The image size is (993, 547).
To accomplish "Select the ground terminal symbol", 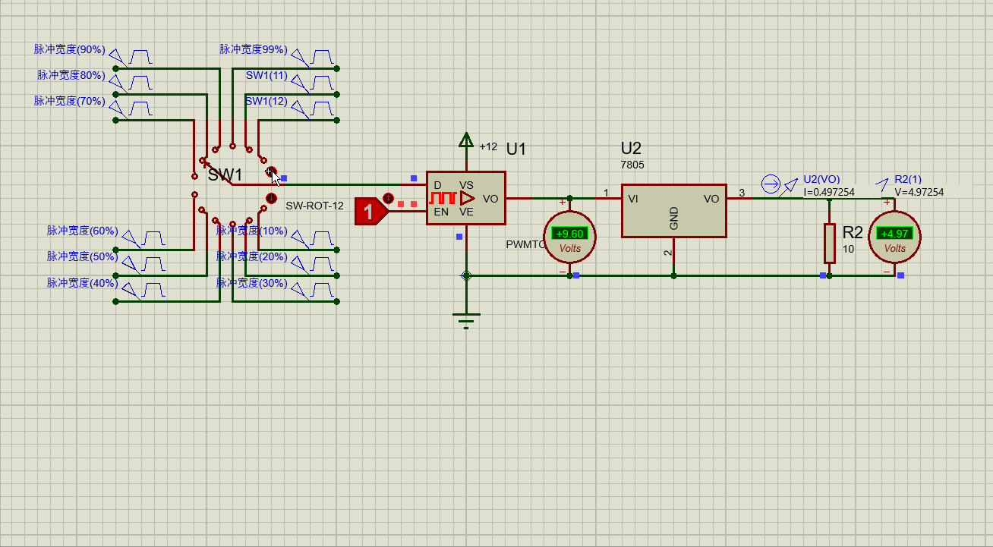I will tap(466, 317).
